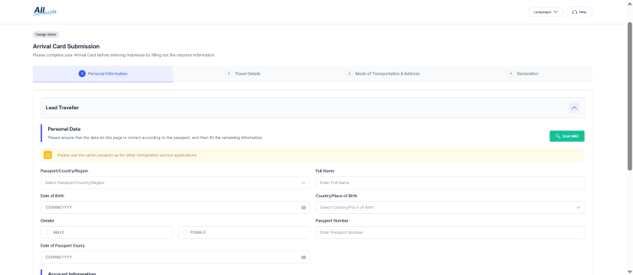Select the FEMALE gender option
Image resolution: width=633 pixels, height=275 pixels.
click(x=244, y=232)
